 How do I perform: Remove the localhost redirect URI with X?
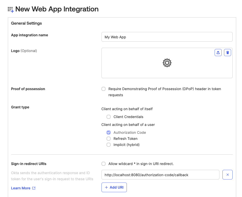click(x=228, y=175)
